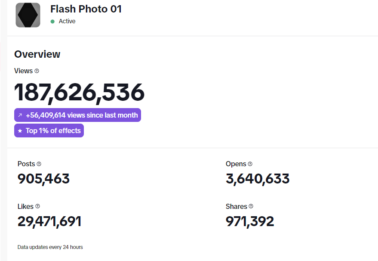Select the Posts count 905,463
The height and width of the screenshot is (261, 378).
click(43, 179)
